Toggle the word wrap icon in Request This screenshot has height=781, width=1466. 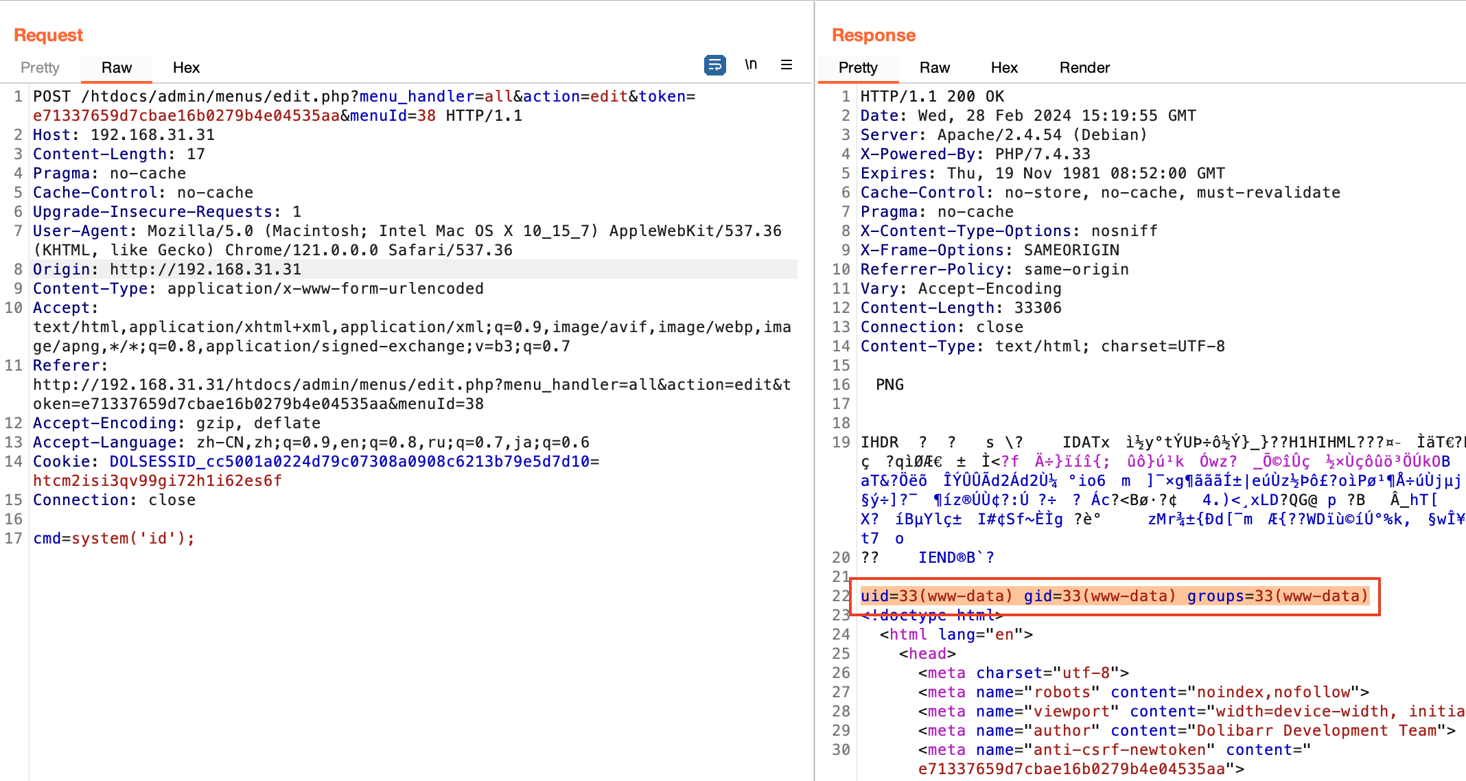(714, 65)
